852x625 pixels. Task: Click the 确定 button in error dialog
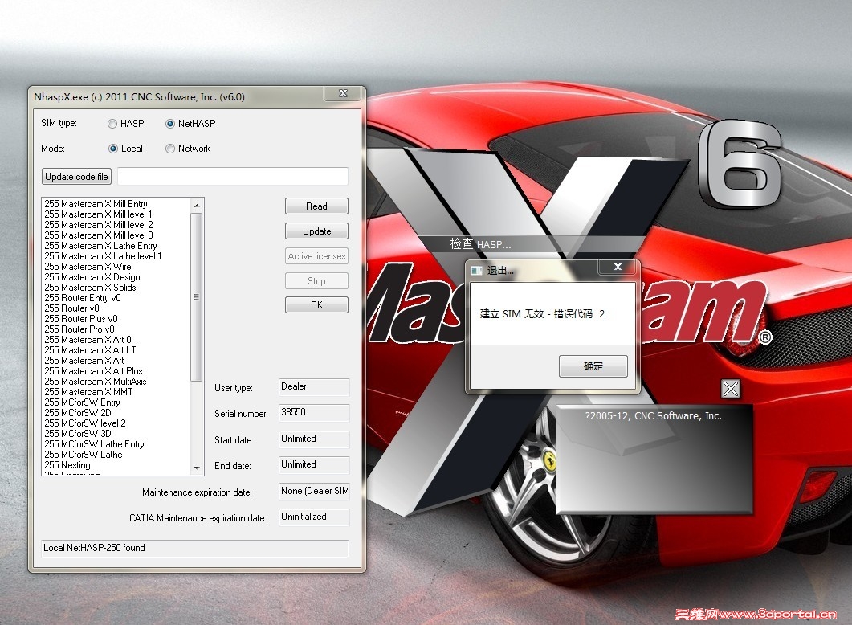click(593, 366)
